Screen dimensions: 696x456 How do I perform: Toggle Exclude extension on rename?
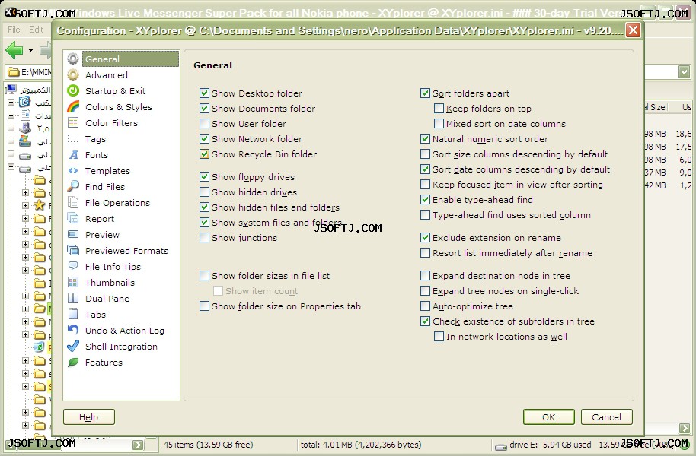coord(425,238)
